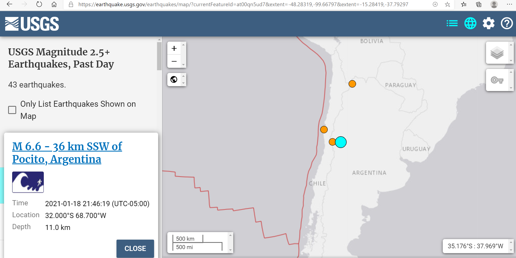Select the orange earthquake marker near Paraguay
This screenshot has width=516, height=258.
click(x=352, y=84)
